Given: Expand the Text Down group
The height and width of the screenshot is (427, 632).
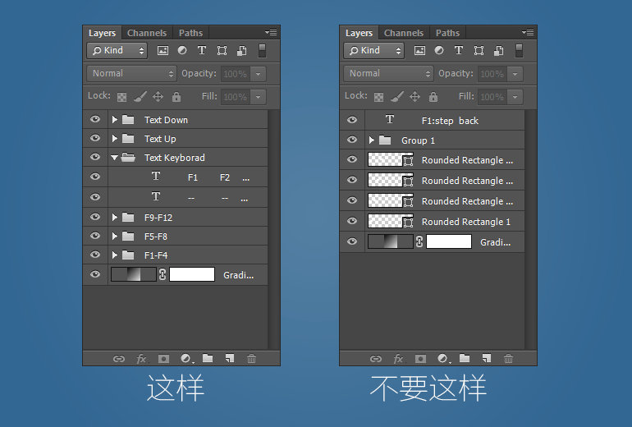Looking at the screenshot, I should pyautogui.click(x=114, y=119).
